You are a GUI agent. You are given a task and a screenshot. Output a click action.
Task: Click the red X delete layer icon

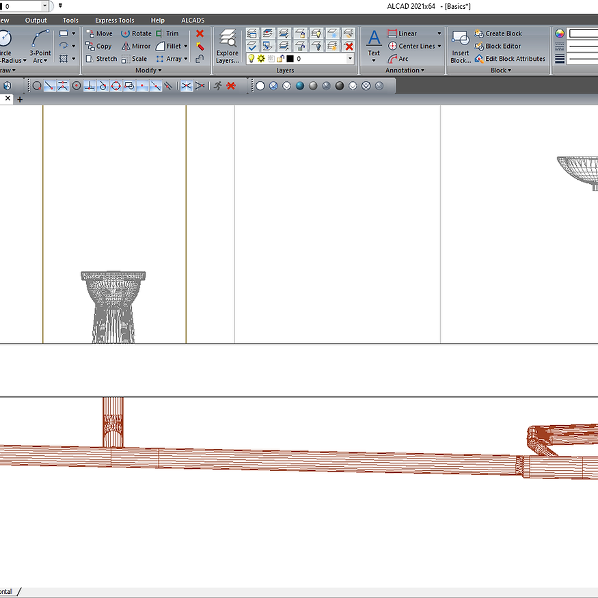tap(349, 46)
